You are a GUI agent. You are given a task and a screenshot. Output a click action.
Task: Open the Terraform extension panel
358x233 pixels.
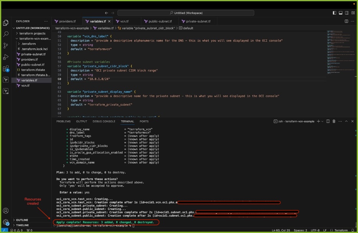click(x=6, y=80)
